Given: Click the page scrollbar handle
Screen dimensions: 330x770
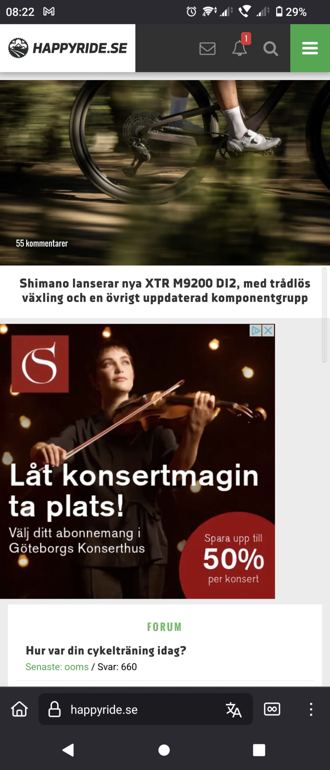Looking at the screenshot, I should [x=324, y=314].
